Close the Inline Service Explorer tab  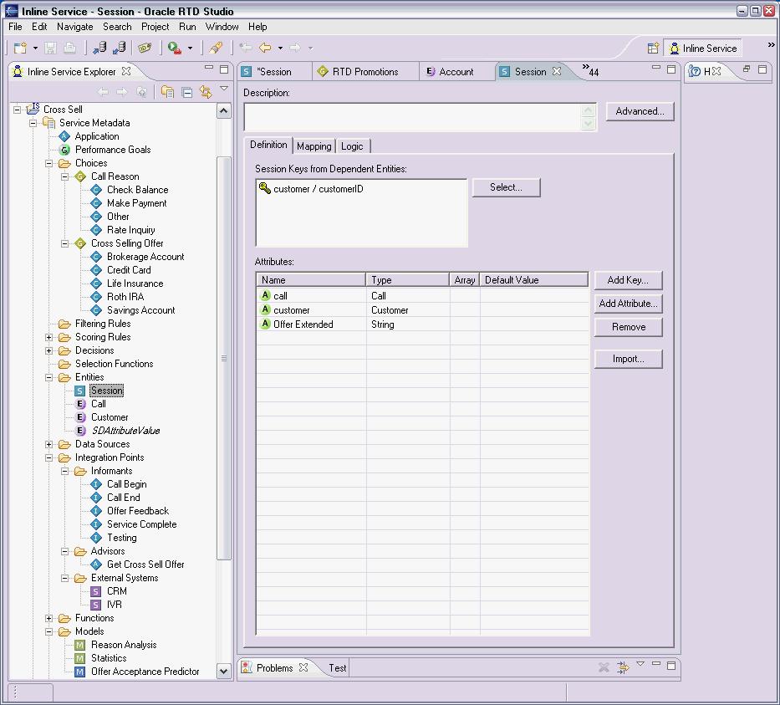pyautogui.click(x=126, y=71)
